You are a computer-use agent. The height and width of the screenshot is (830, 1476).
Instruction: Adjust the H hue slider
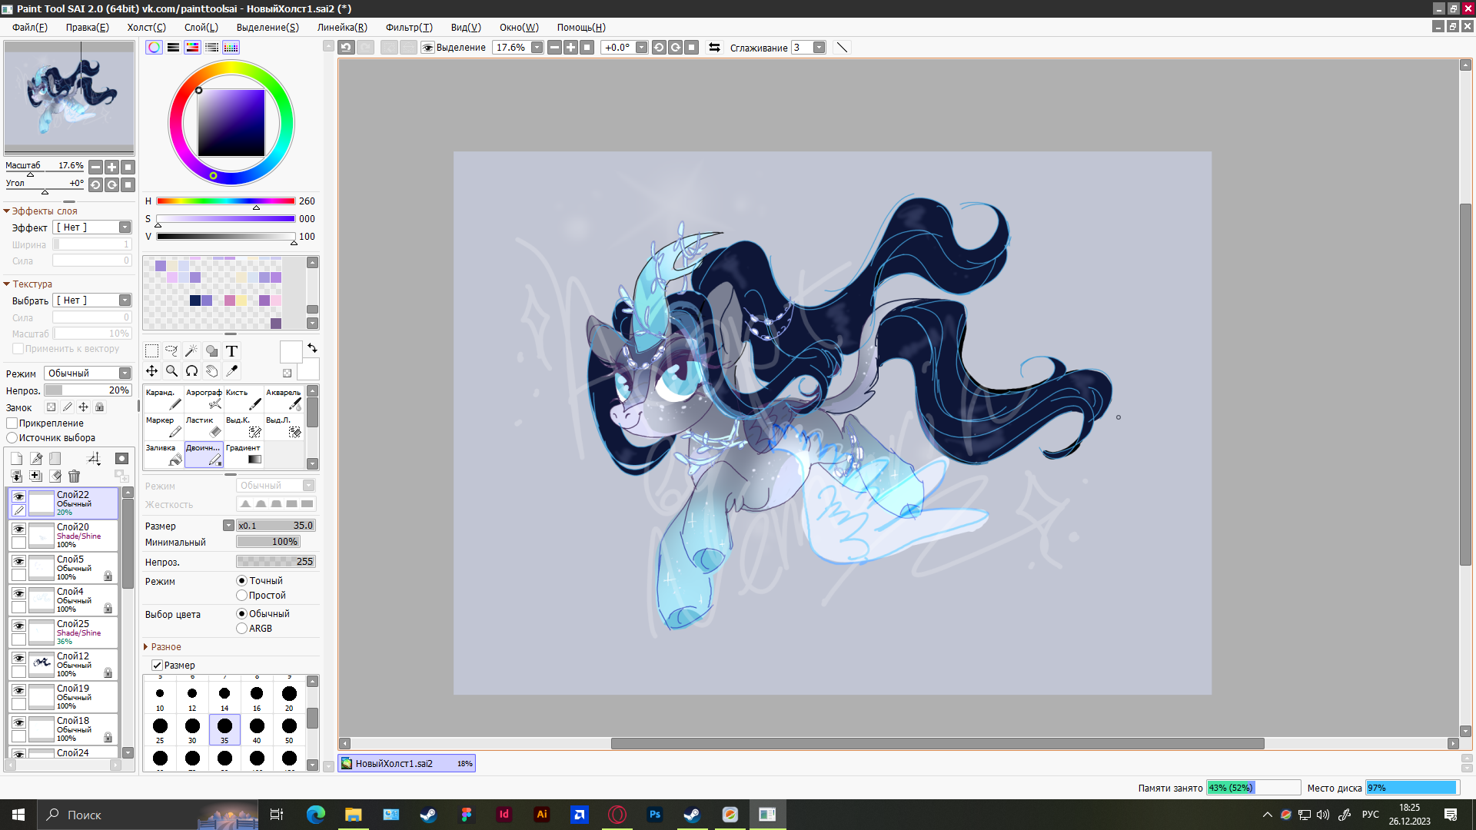tap(226, 201)
